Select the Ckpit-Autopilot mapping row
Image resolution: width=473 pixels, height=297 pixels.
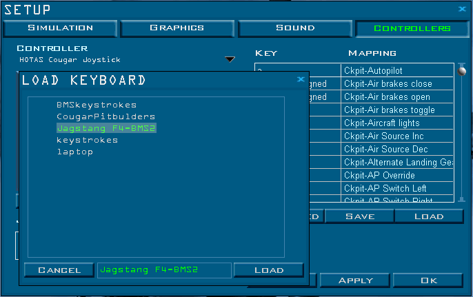[x=397, y=71]
